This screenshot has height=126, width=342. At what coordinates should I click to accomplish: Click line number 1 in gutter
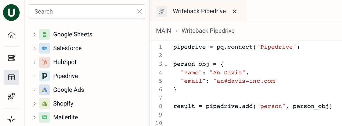[x=161, y=47]
